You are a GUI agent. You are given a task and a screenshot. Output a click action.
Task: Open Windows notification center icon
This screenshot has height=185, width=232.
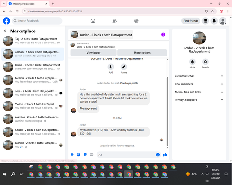226,174
